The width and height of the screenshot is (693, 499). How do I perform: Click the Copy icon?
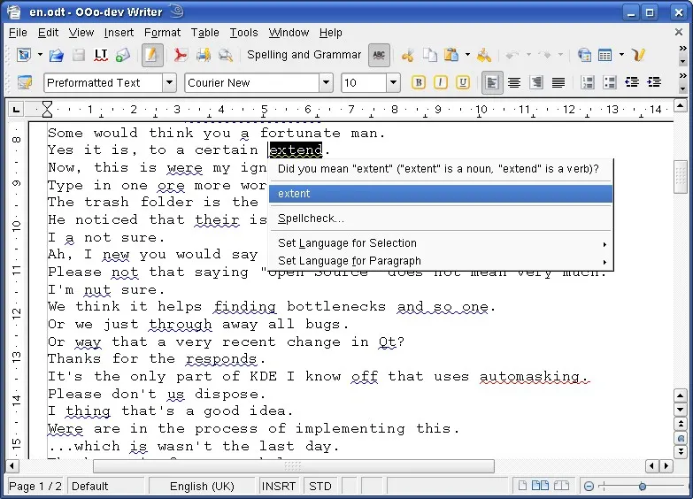tap(429, 55)
